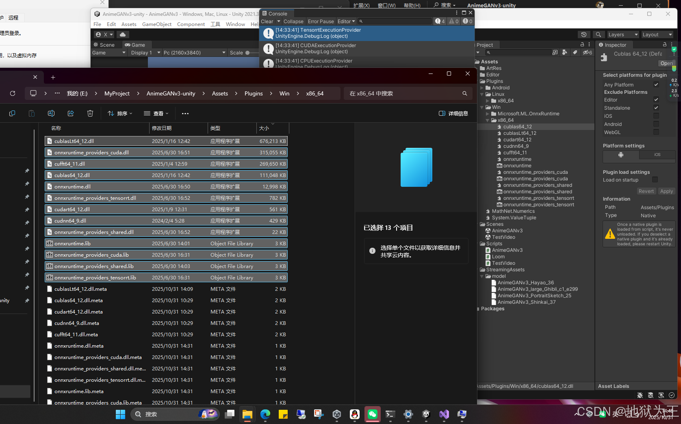Image resolution: width=681 pixels, height=424 pixels.
Task: Click Clear button in Console
Action: pos(267,21)
